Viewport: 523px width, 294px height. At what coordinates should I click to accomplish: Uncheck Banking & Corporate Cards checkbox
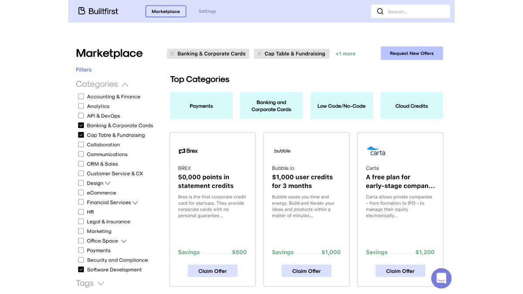81,125
